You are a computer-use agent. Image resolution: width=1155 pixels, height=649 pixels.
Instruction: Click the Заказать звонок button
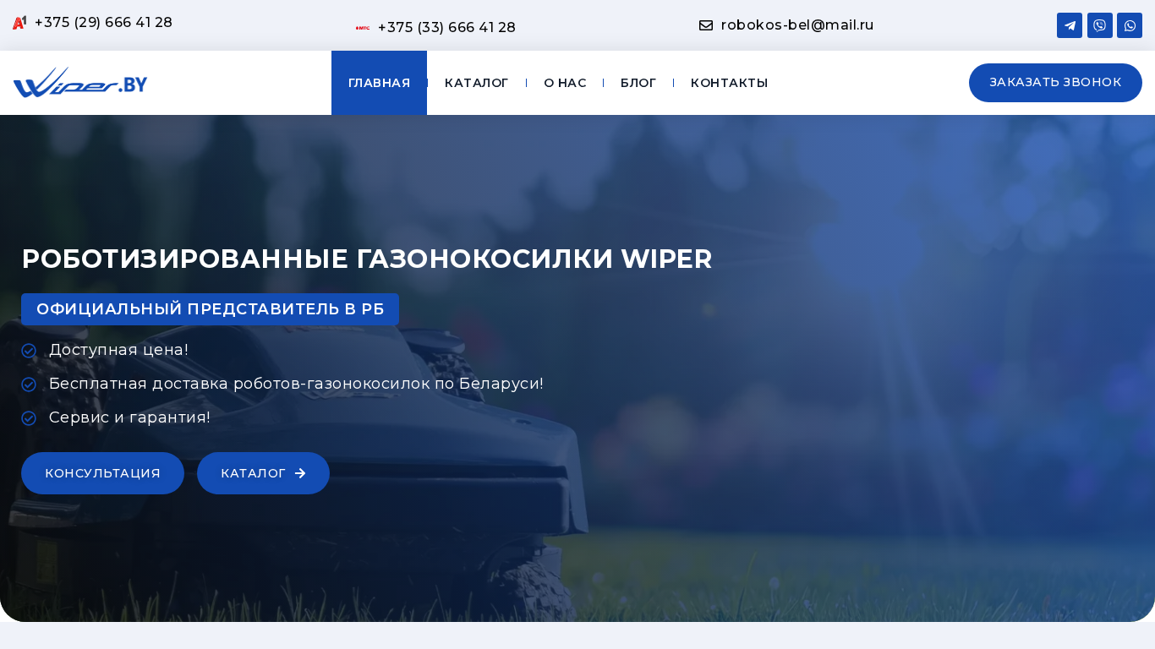(x=1055, y=83)
